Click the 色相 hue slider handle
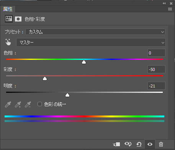This screenshot has height=150, width=175. tap(84, 62)
